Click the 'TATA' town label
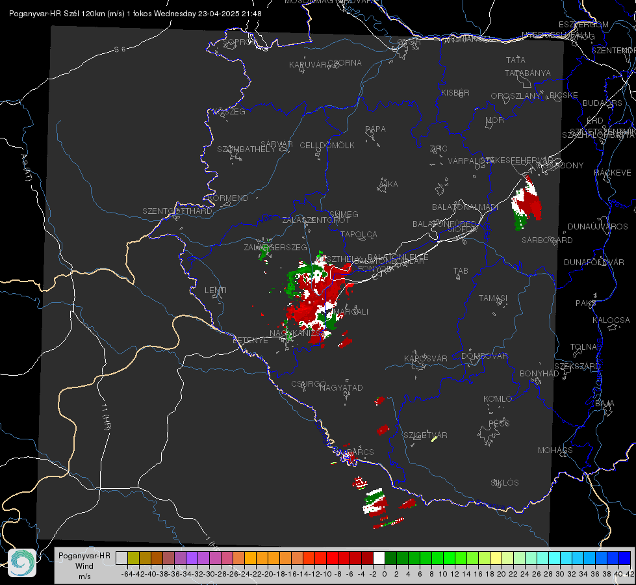 (x=516, y=60)
